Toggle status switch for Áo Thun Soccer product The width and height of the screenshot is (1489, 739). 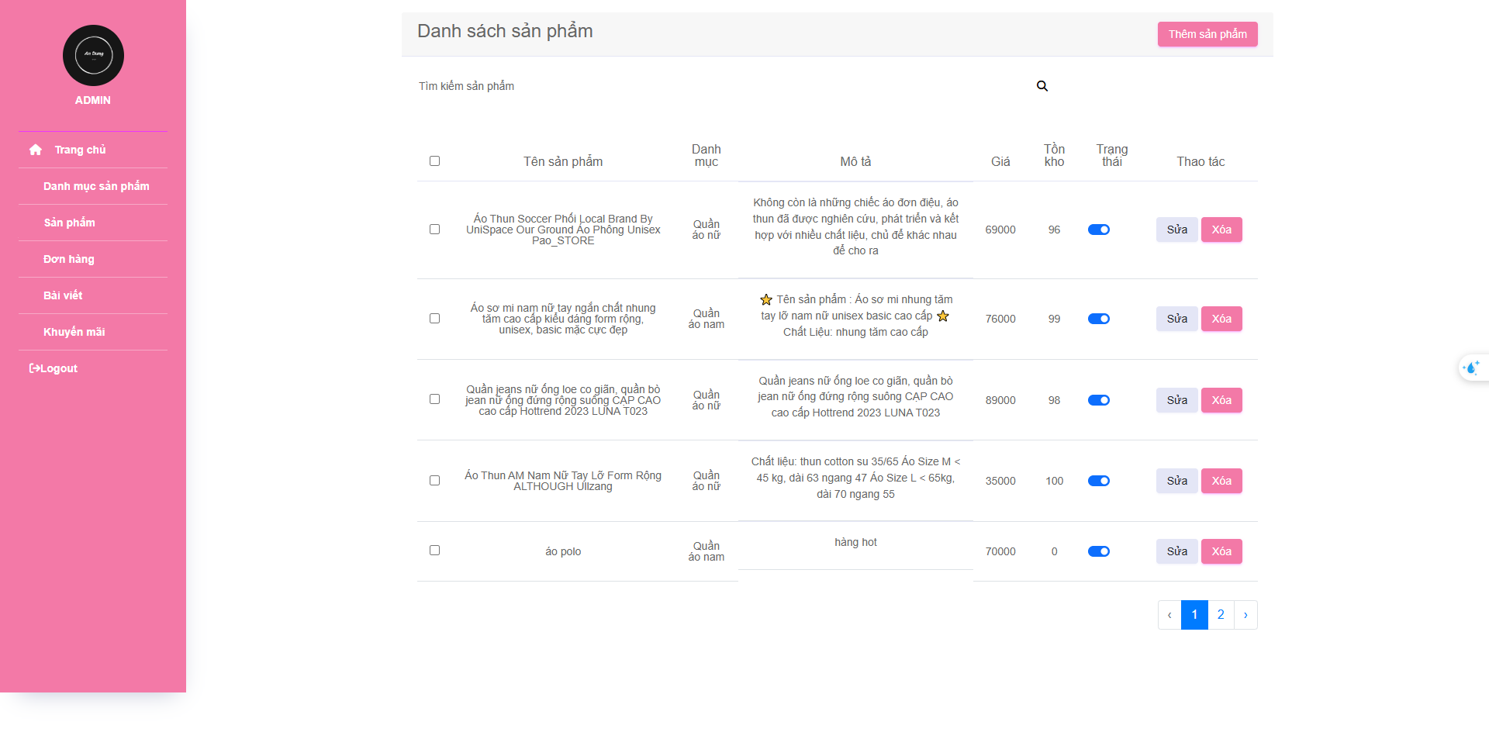tap(1099, 230)
